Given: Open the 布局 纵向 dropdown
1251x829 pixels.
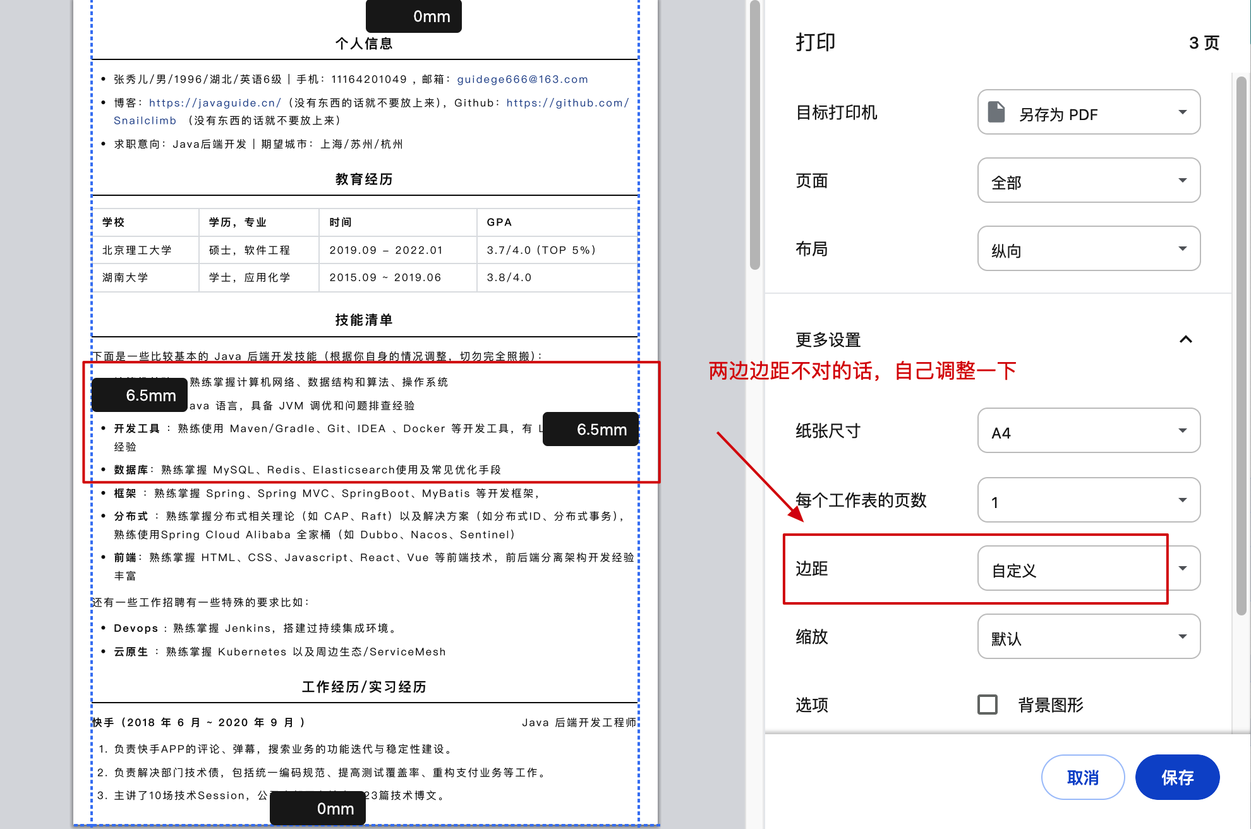Looking at the screenshot, I should click(x=1088, y=249).
